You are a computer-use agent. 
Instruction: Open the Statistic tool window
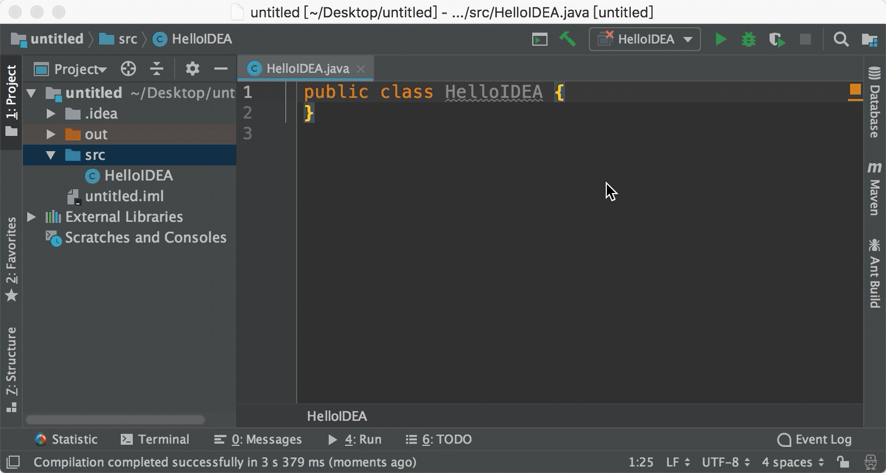pyautogui.click(x=66, y=439)
